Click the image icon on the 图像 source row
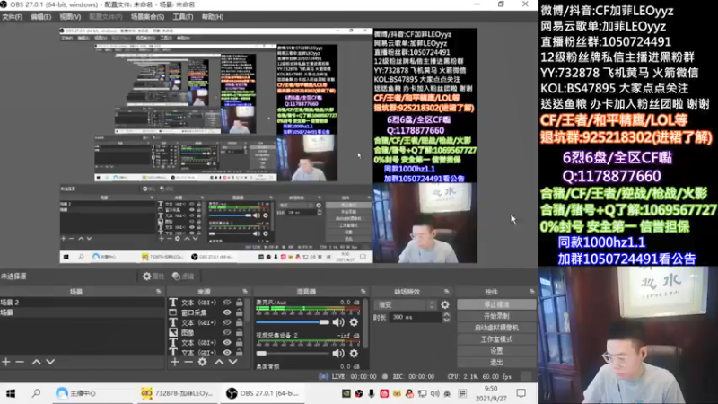The height and width of the screenshot is (404, 718). [173, 332]
